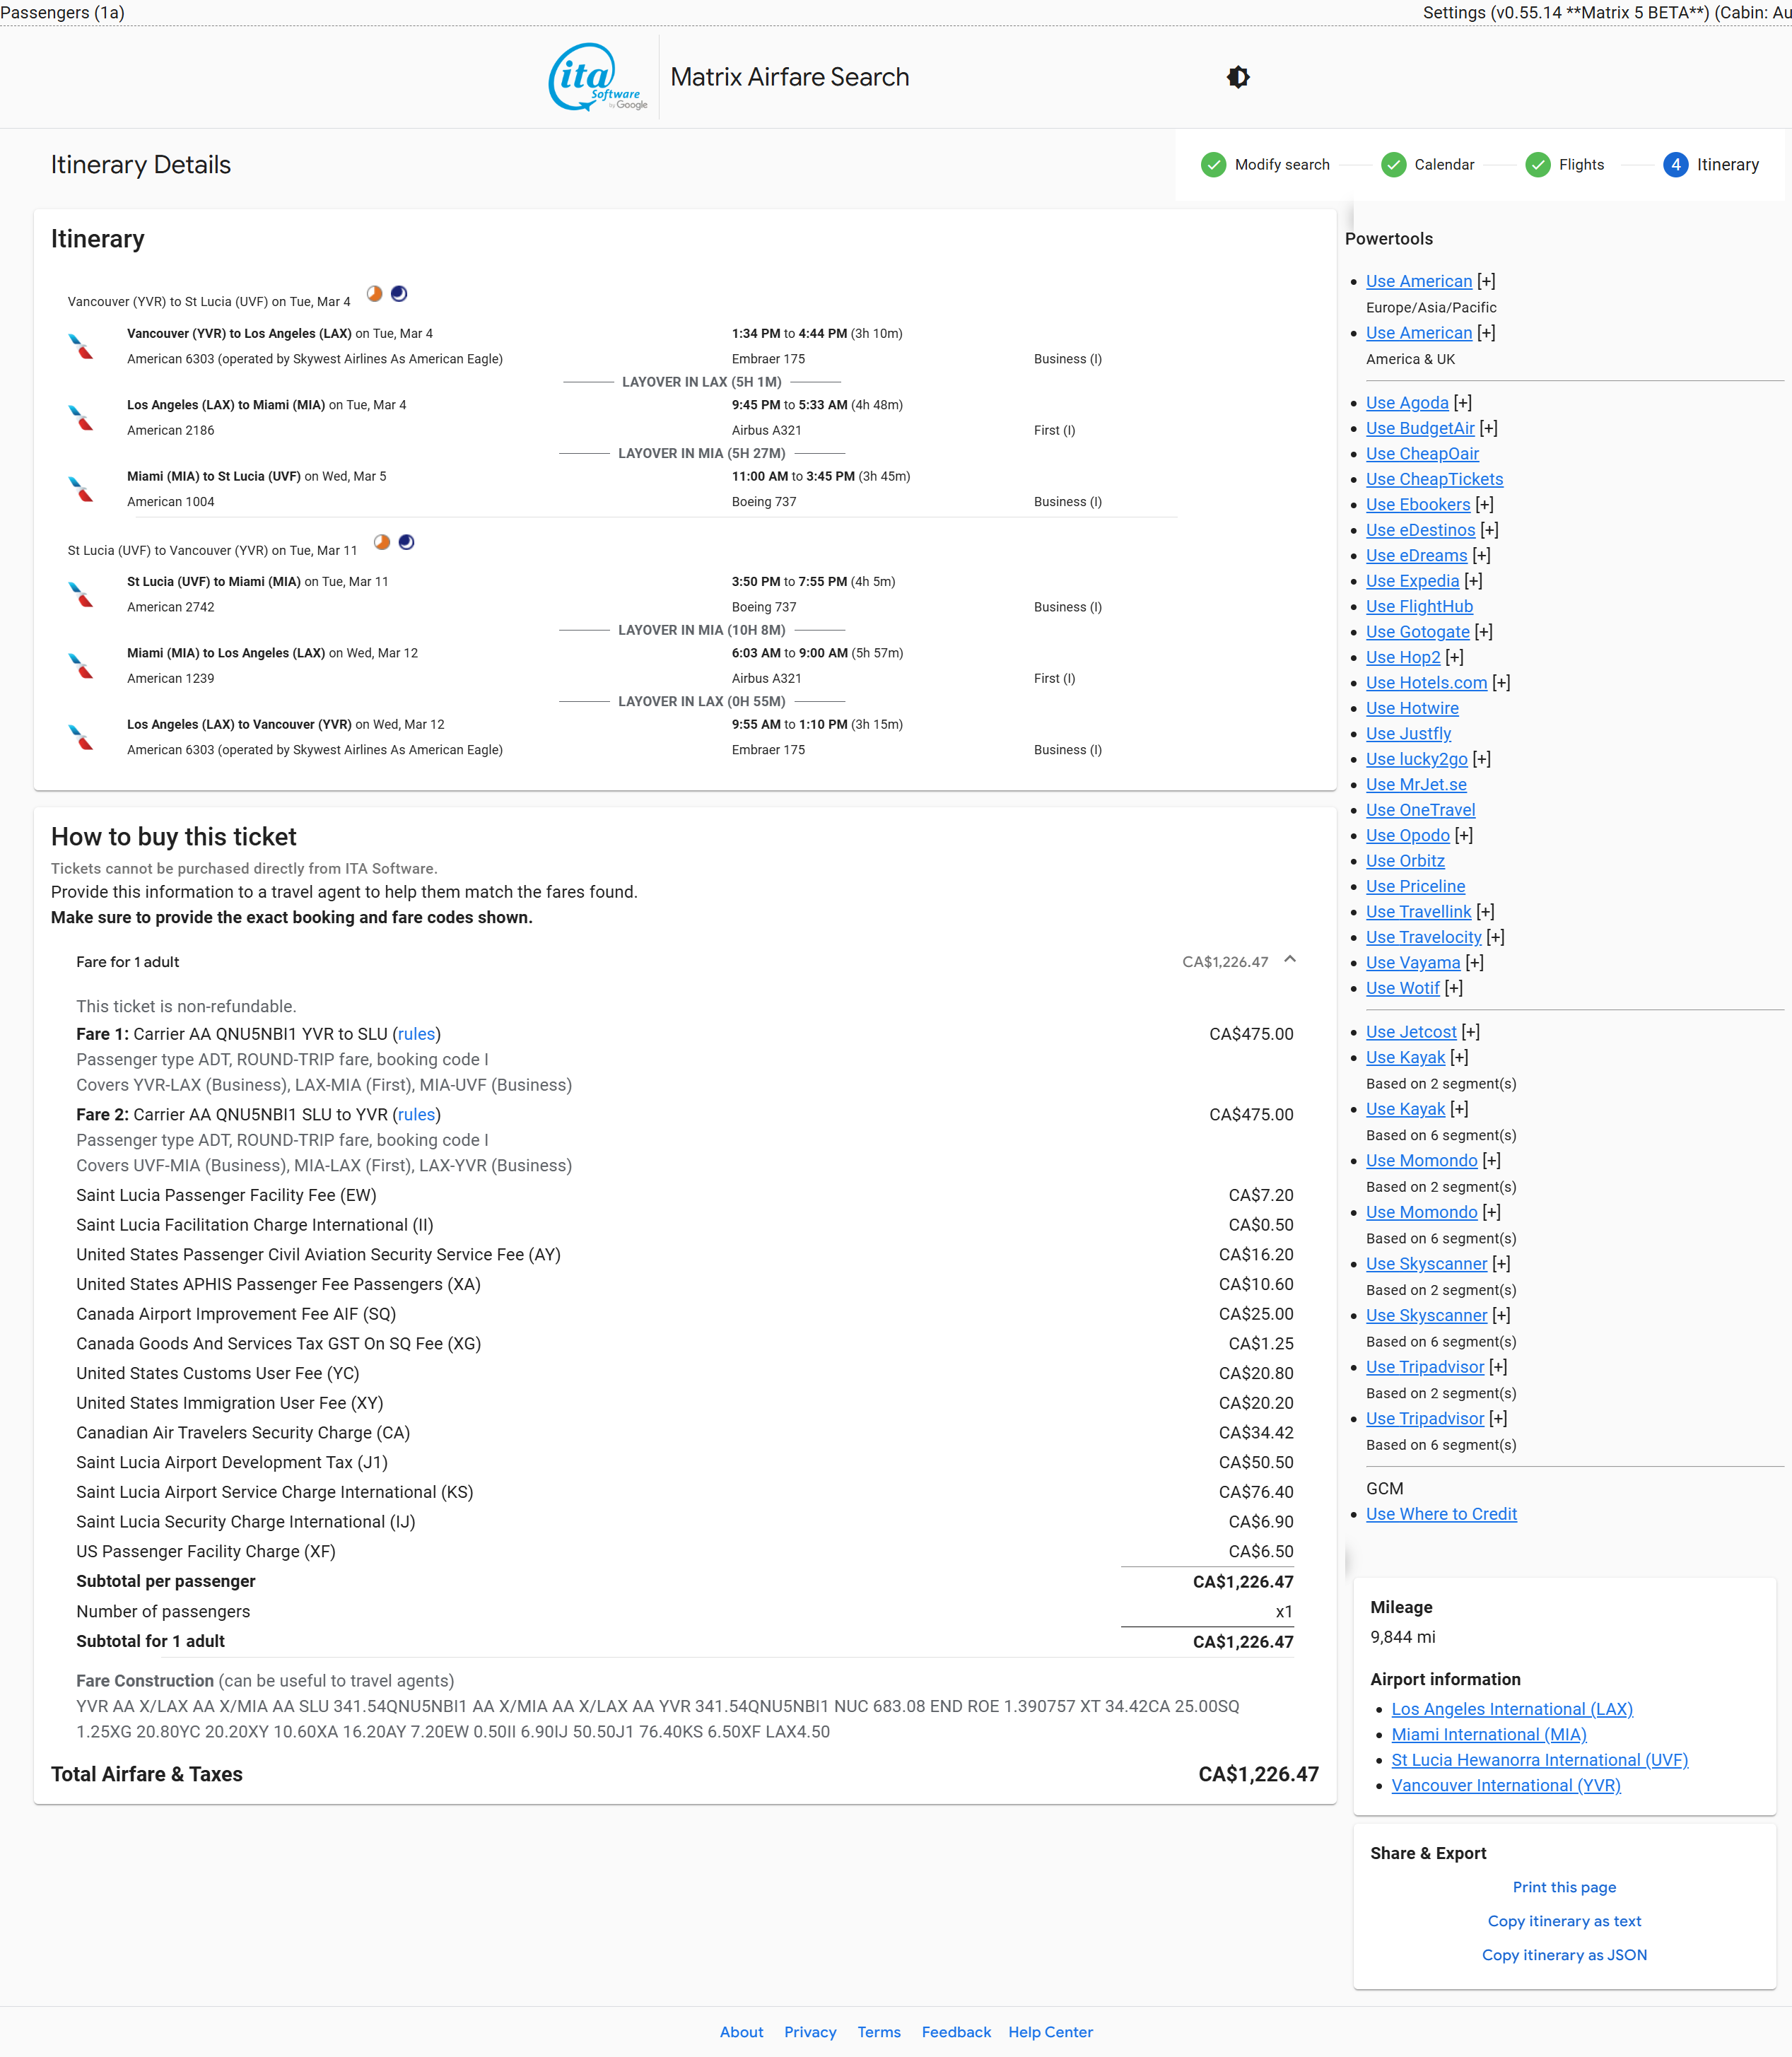The width and height of the screenshot is (1792, 2057).
Task: Expand [+] next to Use Agoda
Action: [x=1462, y=403]
